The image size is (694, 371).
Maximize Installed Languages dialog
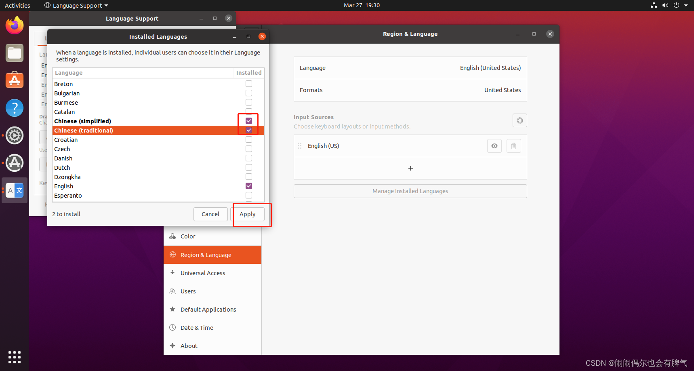coord(248,36)
